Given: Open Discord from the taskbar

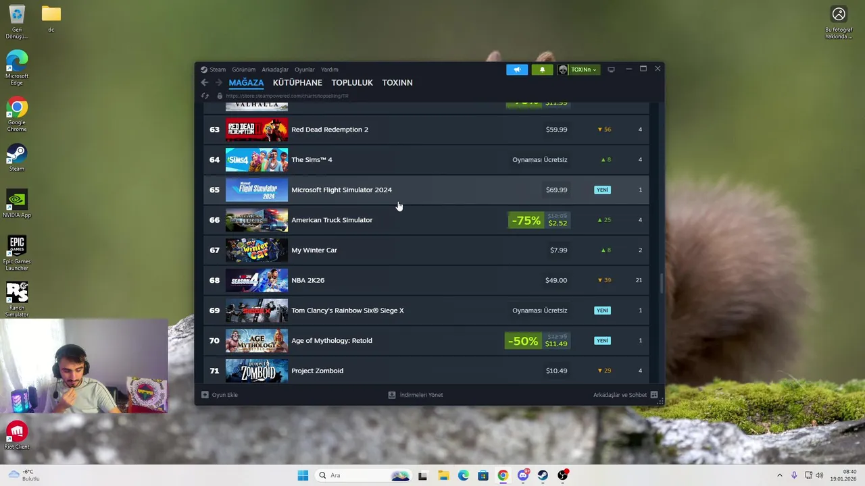Looking at the screenshot, I should 523,475.
